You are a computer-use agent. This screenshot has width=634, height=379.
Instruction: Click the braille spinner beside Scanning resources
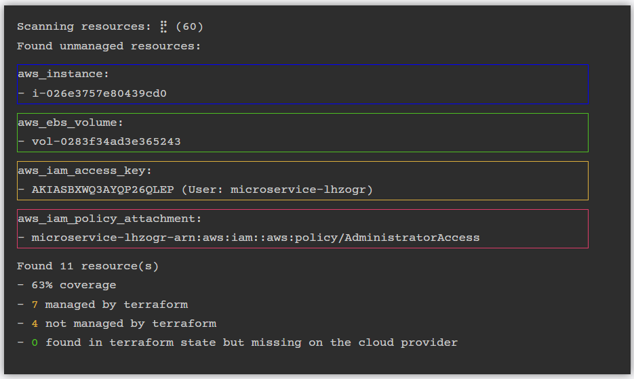pyautogui.click(x=163, y=27)
